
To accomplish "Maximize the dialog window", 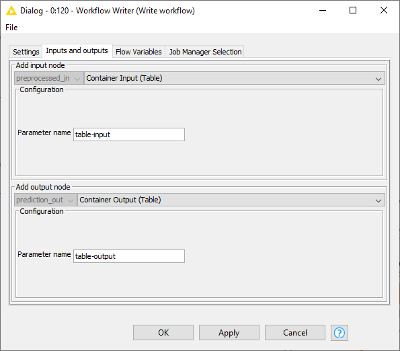I will click(x=353, y=11).
